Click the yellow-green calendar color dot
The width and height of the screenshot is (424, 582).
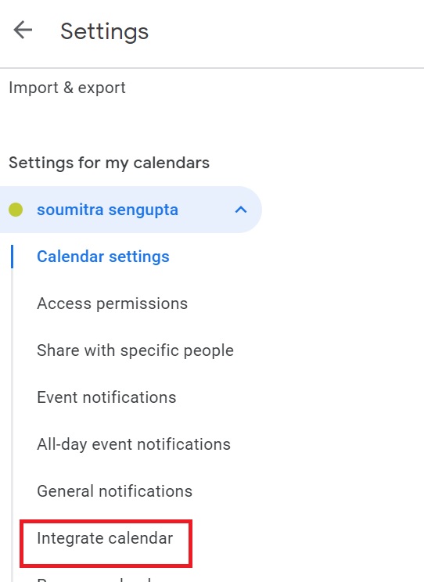16,210
